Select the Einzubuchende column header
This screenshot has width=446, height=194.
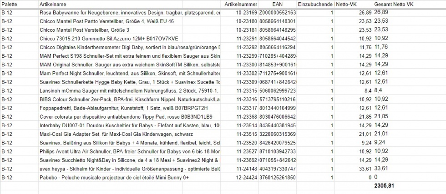(x=315, y=4)
